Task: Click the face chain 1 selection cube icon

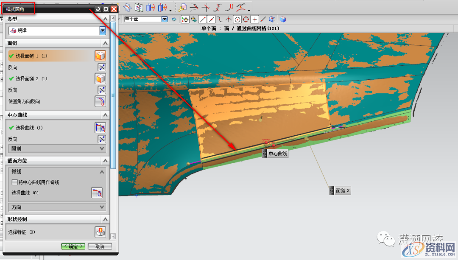Action: pos(100,56)
